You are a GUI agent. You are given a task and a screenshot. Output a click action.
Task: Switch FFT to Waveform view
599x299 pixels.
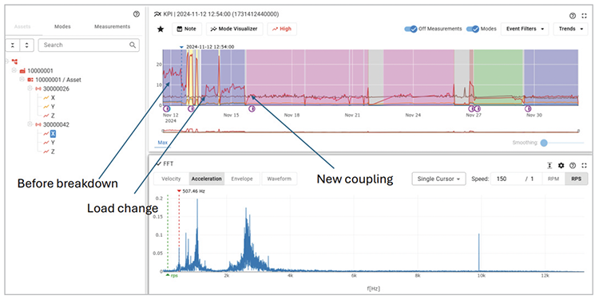pos(280,179)
